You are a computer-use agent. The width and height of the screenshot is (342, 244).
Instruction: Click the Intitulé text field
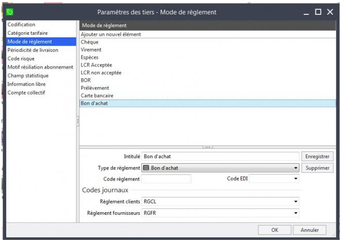[x=219, y=157]
